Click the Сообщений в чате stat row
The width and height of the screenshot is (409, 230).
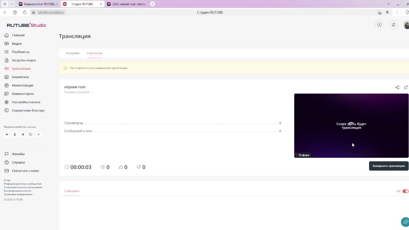[173, 131]
